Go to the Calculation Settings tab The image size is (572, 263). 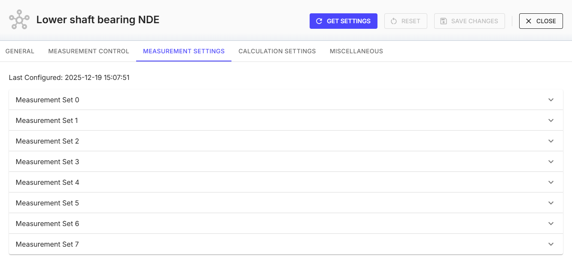[x=277, y=51]
